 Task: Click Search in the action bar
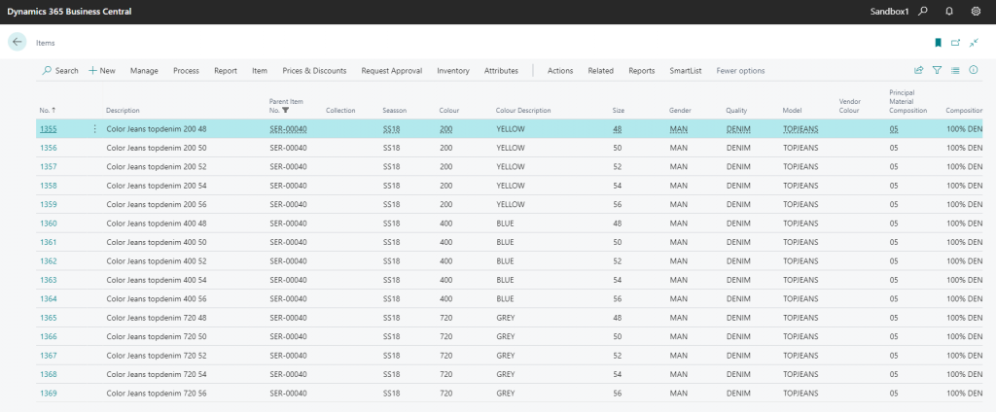(x=60, y=71)
